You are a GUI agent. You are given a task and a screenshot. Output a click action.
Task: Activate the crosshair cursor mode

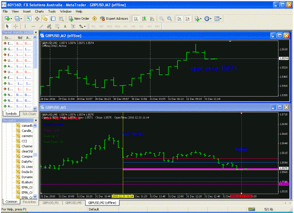coord(16,26)
